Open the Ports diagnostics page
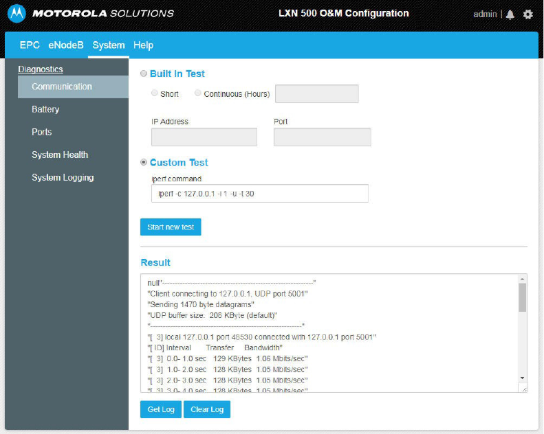544x434 pixels. point(42,132)
